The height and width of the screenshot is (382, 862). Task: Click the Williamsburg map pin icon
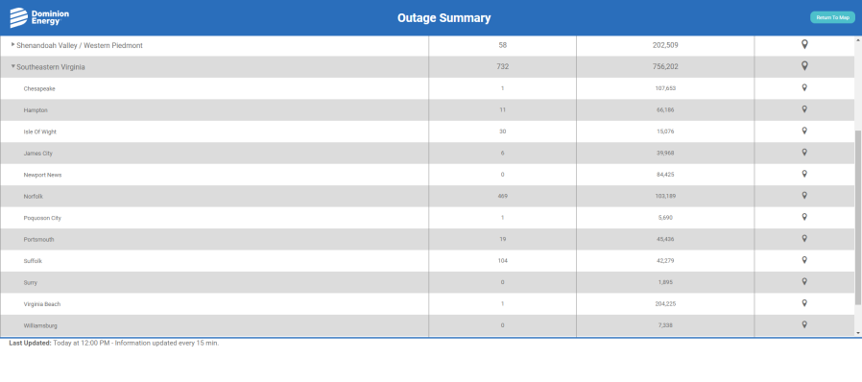[804, 324]
